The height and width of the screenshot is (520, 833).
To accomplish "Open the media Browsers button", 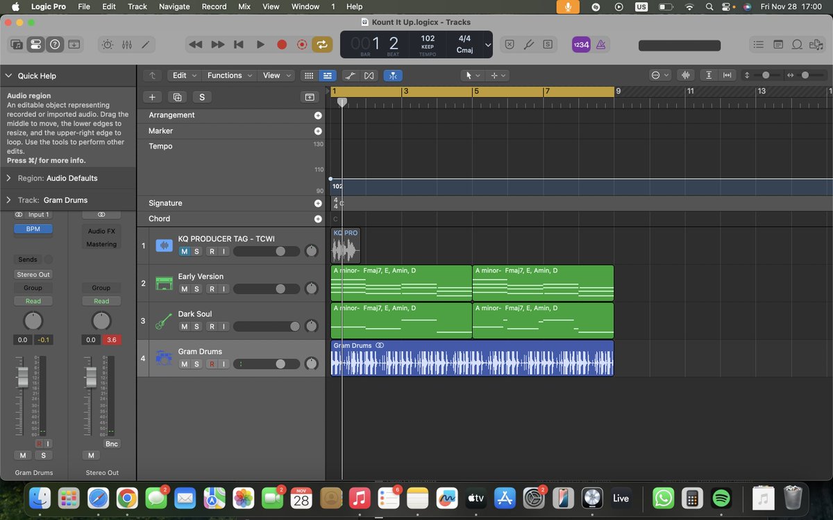I will click(817, 44).
